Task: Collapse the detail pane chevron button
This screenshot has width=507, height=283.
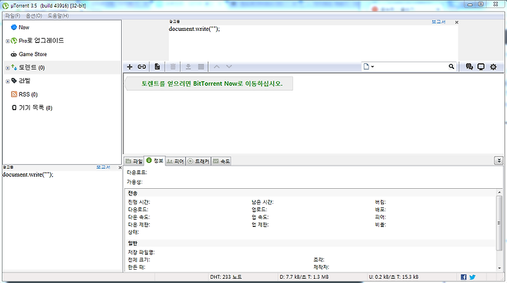Action: pyautogui.click(x=499, y=161)
